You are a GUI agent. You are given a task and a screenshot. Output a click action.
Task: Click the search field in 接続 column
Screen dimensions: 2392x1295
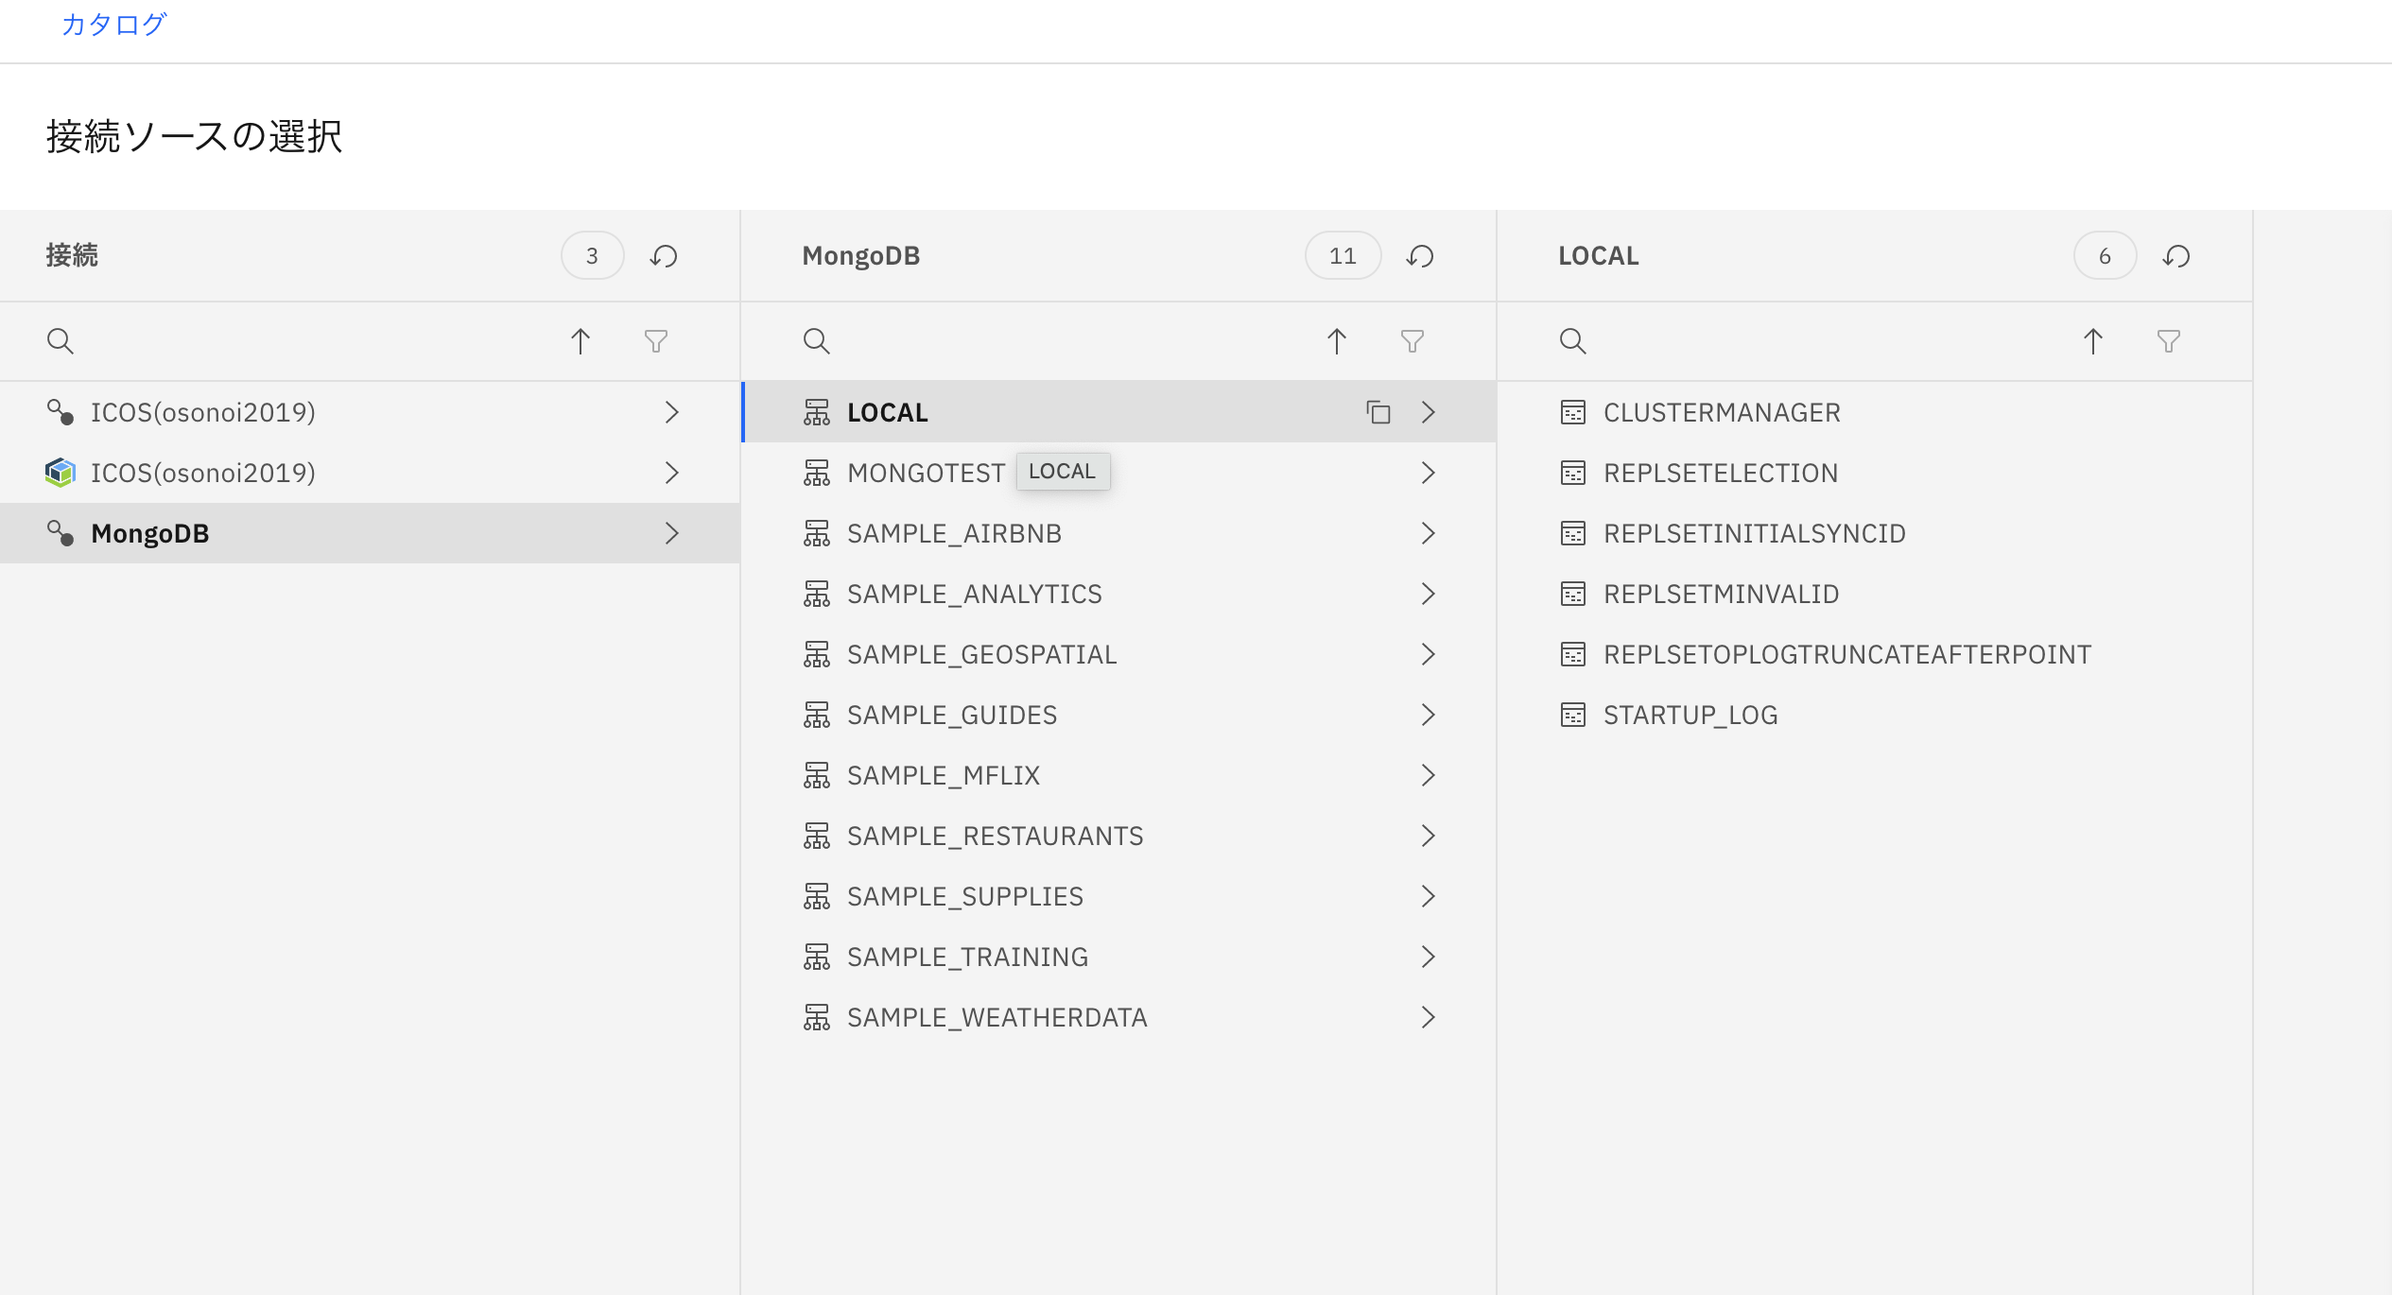pos(303,340)
